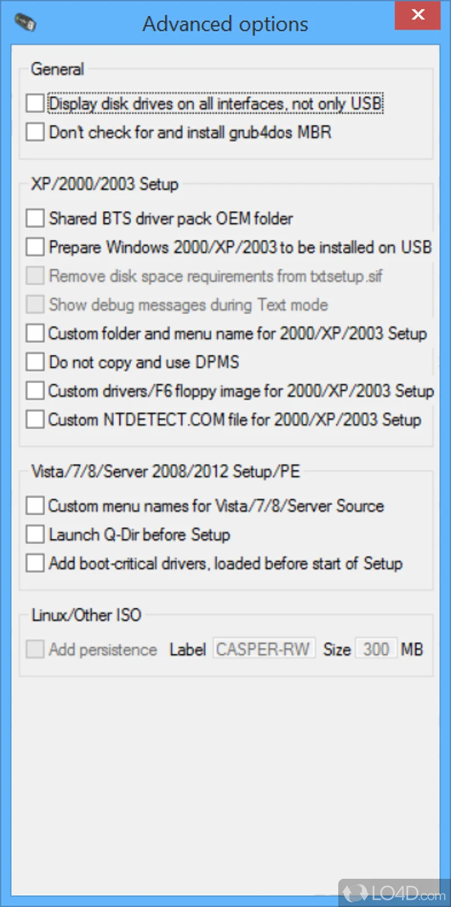Check Don't check for grub4dos MBR
This screenshot has width=451, height=907.
[35, 132]
